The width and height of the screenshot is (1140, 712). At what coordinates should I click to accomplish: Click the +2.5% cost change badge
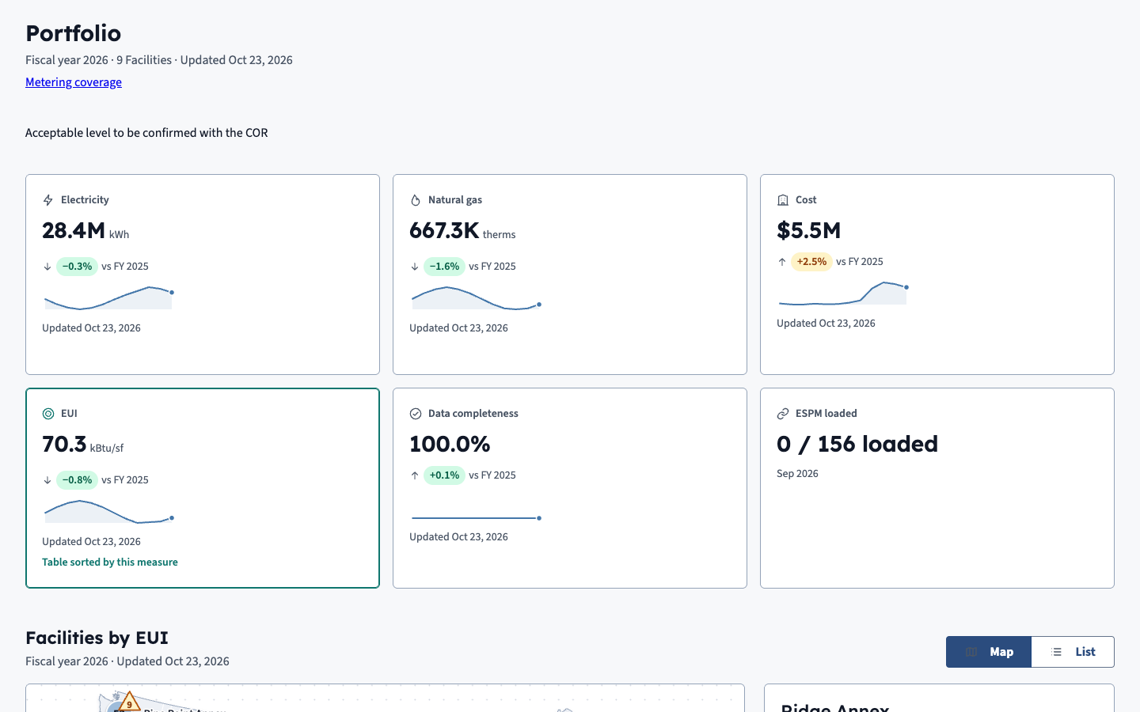[x=811, y=262]
